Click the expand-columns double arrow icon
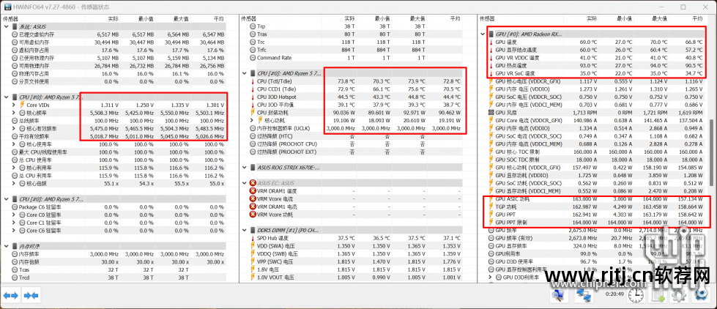This screenshot has width=717, height=309. click(x=11, y=295)
